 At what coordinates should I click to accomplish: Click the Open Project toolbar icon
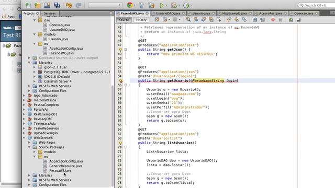pos(47,5)
